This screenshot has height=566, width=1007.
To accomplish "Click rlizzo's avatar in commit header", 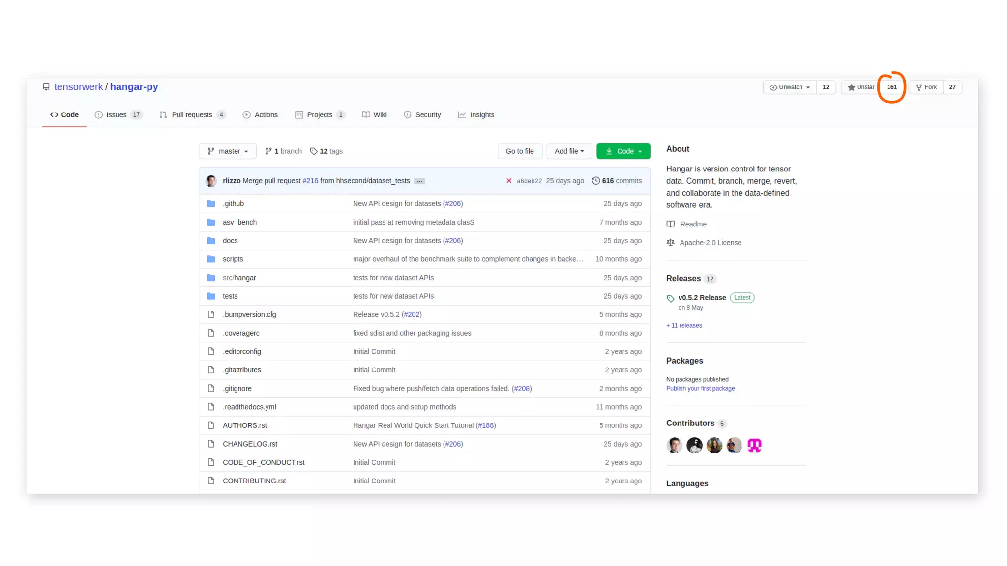I will point(211,181).
